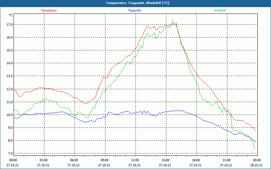Click the 16,0 y-axis value
The image size is (271, 169).
pos(10,38)
